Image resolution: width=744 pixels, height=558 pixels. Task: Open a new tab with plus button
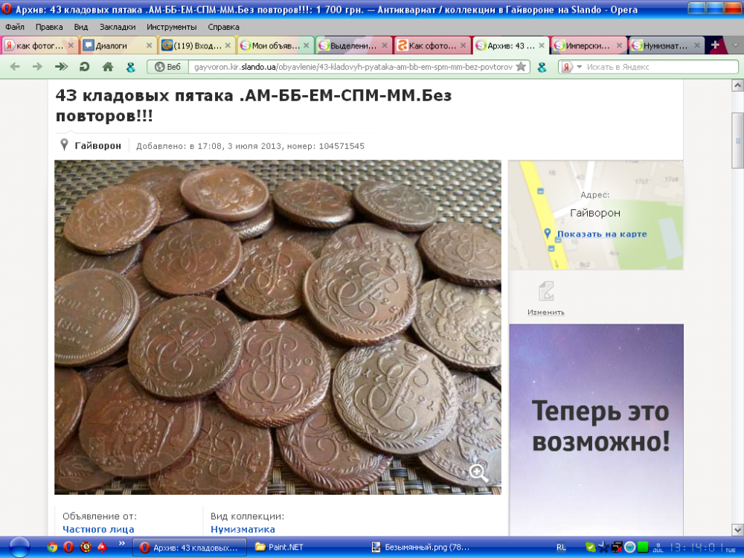[x=715, y=45]
